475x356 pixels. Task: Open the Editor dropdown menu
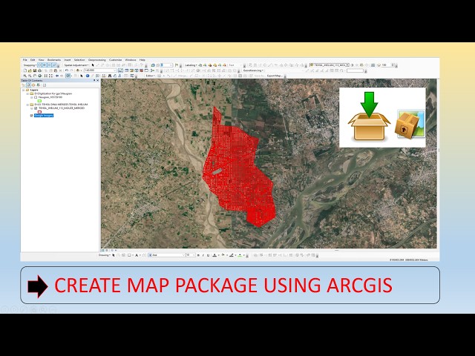click(x=150, y=76)
